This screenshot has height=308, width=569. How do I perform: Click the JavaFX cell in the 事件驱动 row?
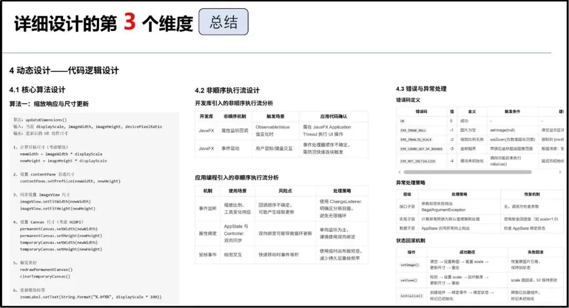(x=206, y=148)
